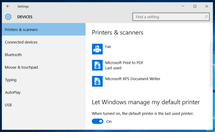The image size is (215, 132).
Task: Open Connected devices section
Action: [x=44, y=42]
